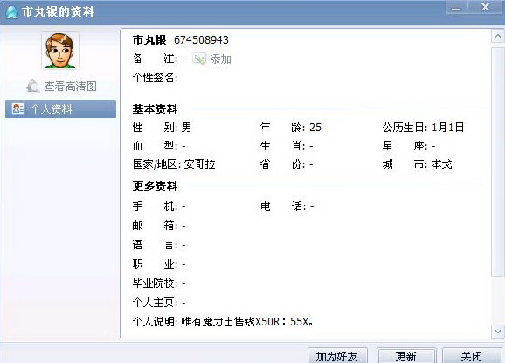This screenshot has width=505, height=363.
Task: Click the QQ number 674508943
Action: (x=201, y=40)
